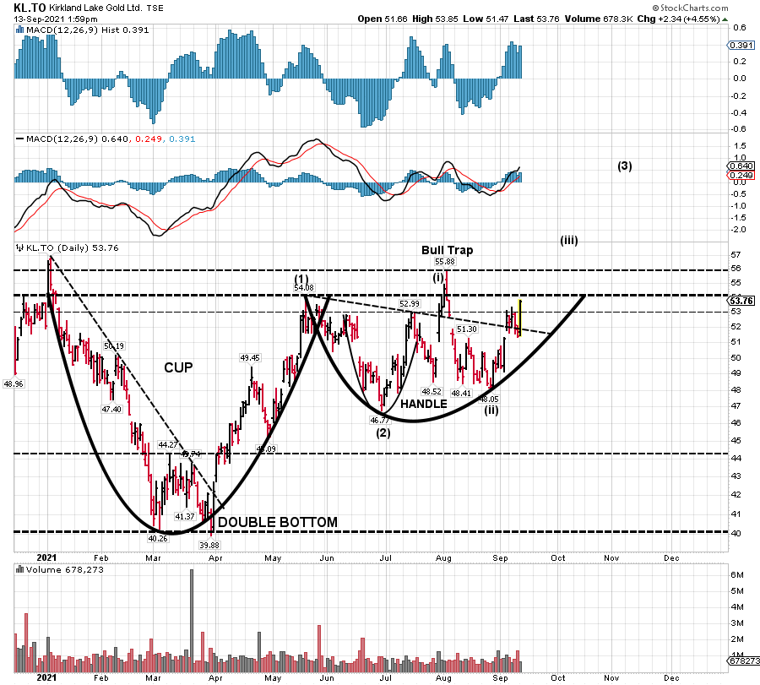The image size is (760, 685).
Task: Click the 54.08 wave (1) price label
Action: pos(303,288)
